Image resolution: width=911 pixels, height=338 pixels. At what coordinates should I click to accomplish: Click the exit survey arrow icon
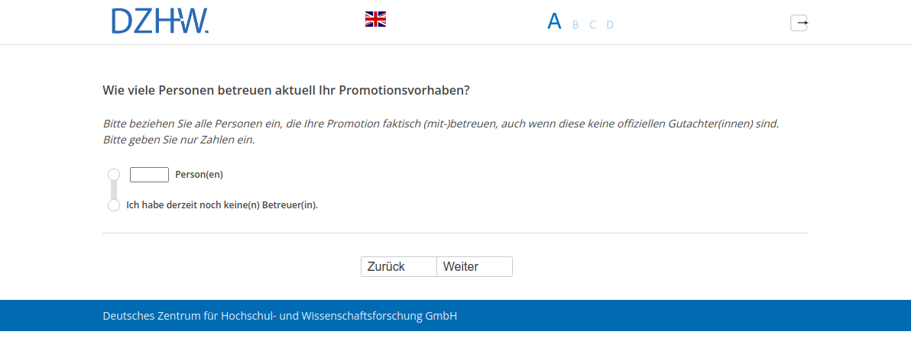[799, 23]
